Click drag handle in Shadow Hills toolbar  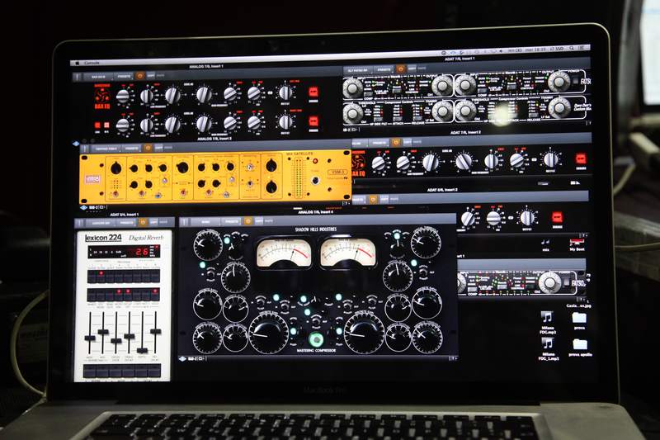click(x=183, y=222)
